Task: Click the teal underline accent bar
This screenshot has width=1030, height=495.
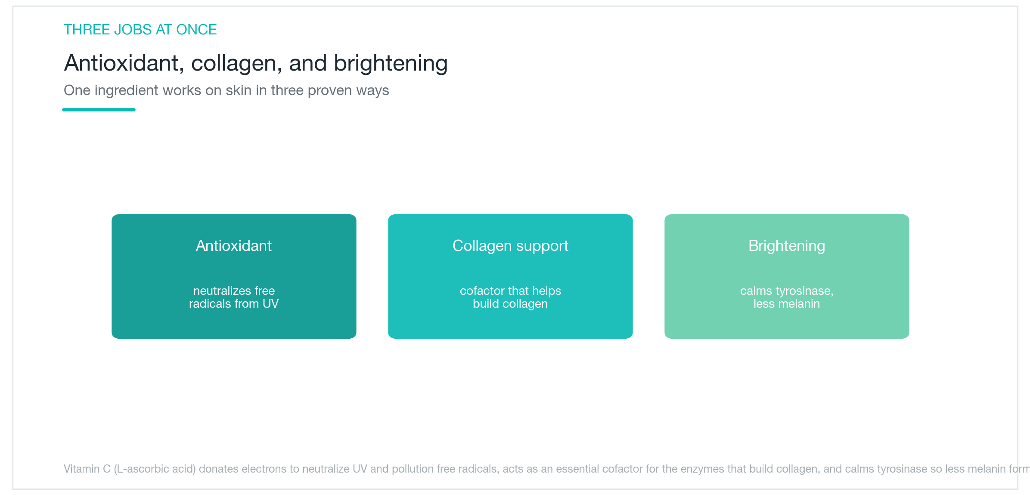Action: coord(99,110)
